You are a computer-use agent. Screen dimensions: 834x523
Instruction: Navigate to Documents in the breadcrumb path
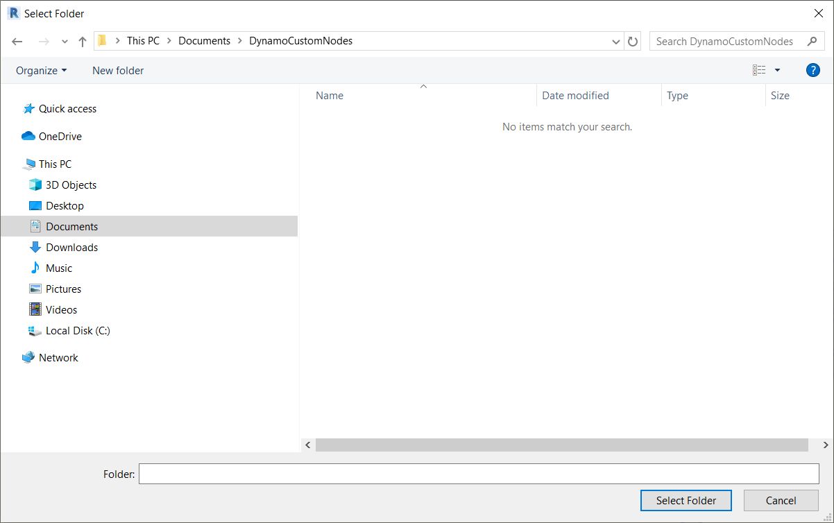coord(204,41)
